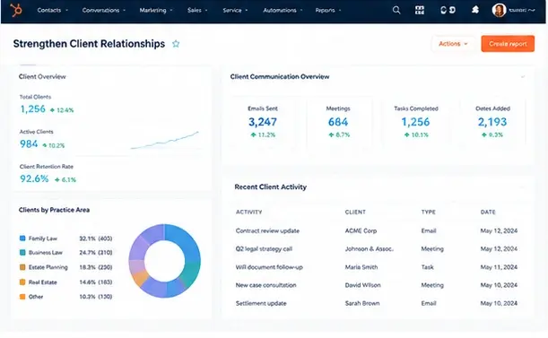The height and width of the screenshot is (338, 548).
Task: Open the Emails Sent metric card
Action: coord(263,122)
